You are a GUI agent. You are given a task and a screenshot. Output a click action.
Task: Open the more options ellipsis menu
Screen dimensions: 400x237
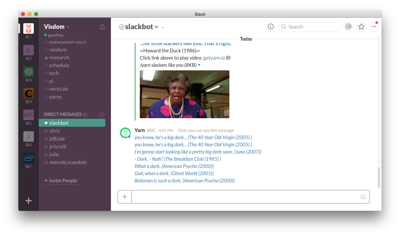tap(374, 27)
